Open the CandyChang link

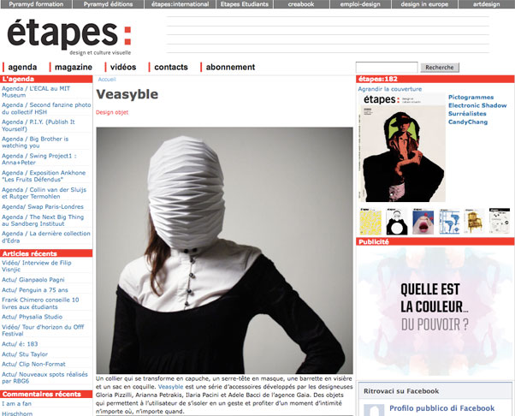point(468,122)
